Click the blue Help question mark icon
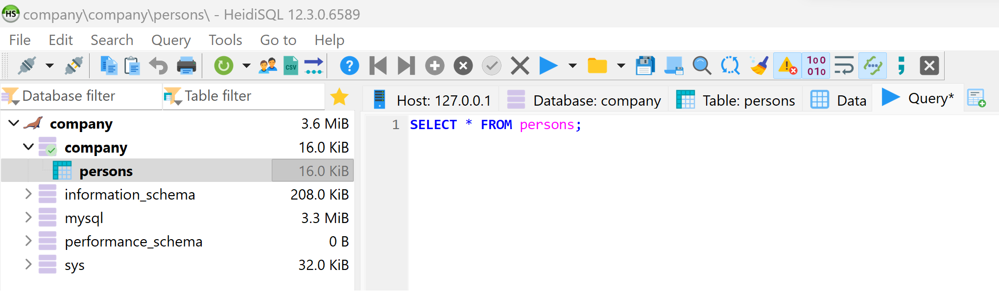Image resolution: width=999 pixels, height=291 pixels. click(350, 66)
